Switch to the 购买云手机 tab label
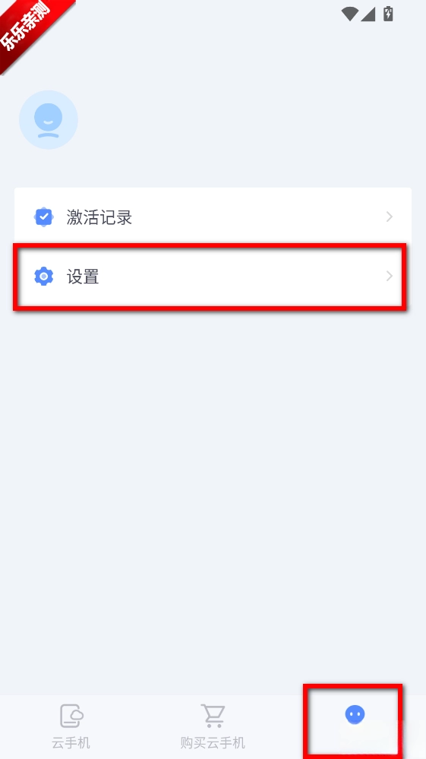Image resolution: width=426 pixels, height=759 pixels. 213,742
